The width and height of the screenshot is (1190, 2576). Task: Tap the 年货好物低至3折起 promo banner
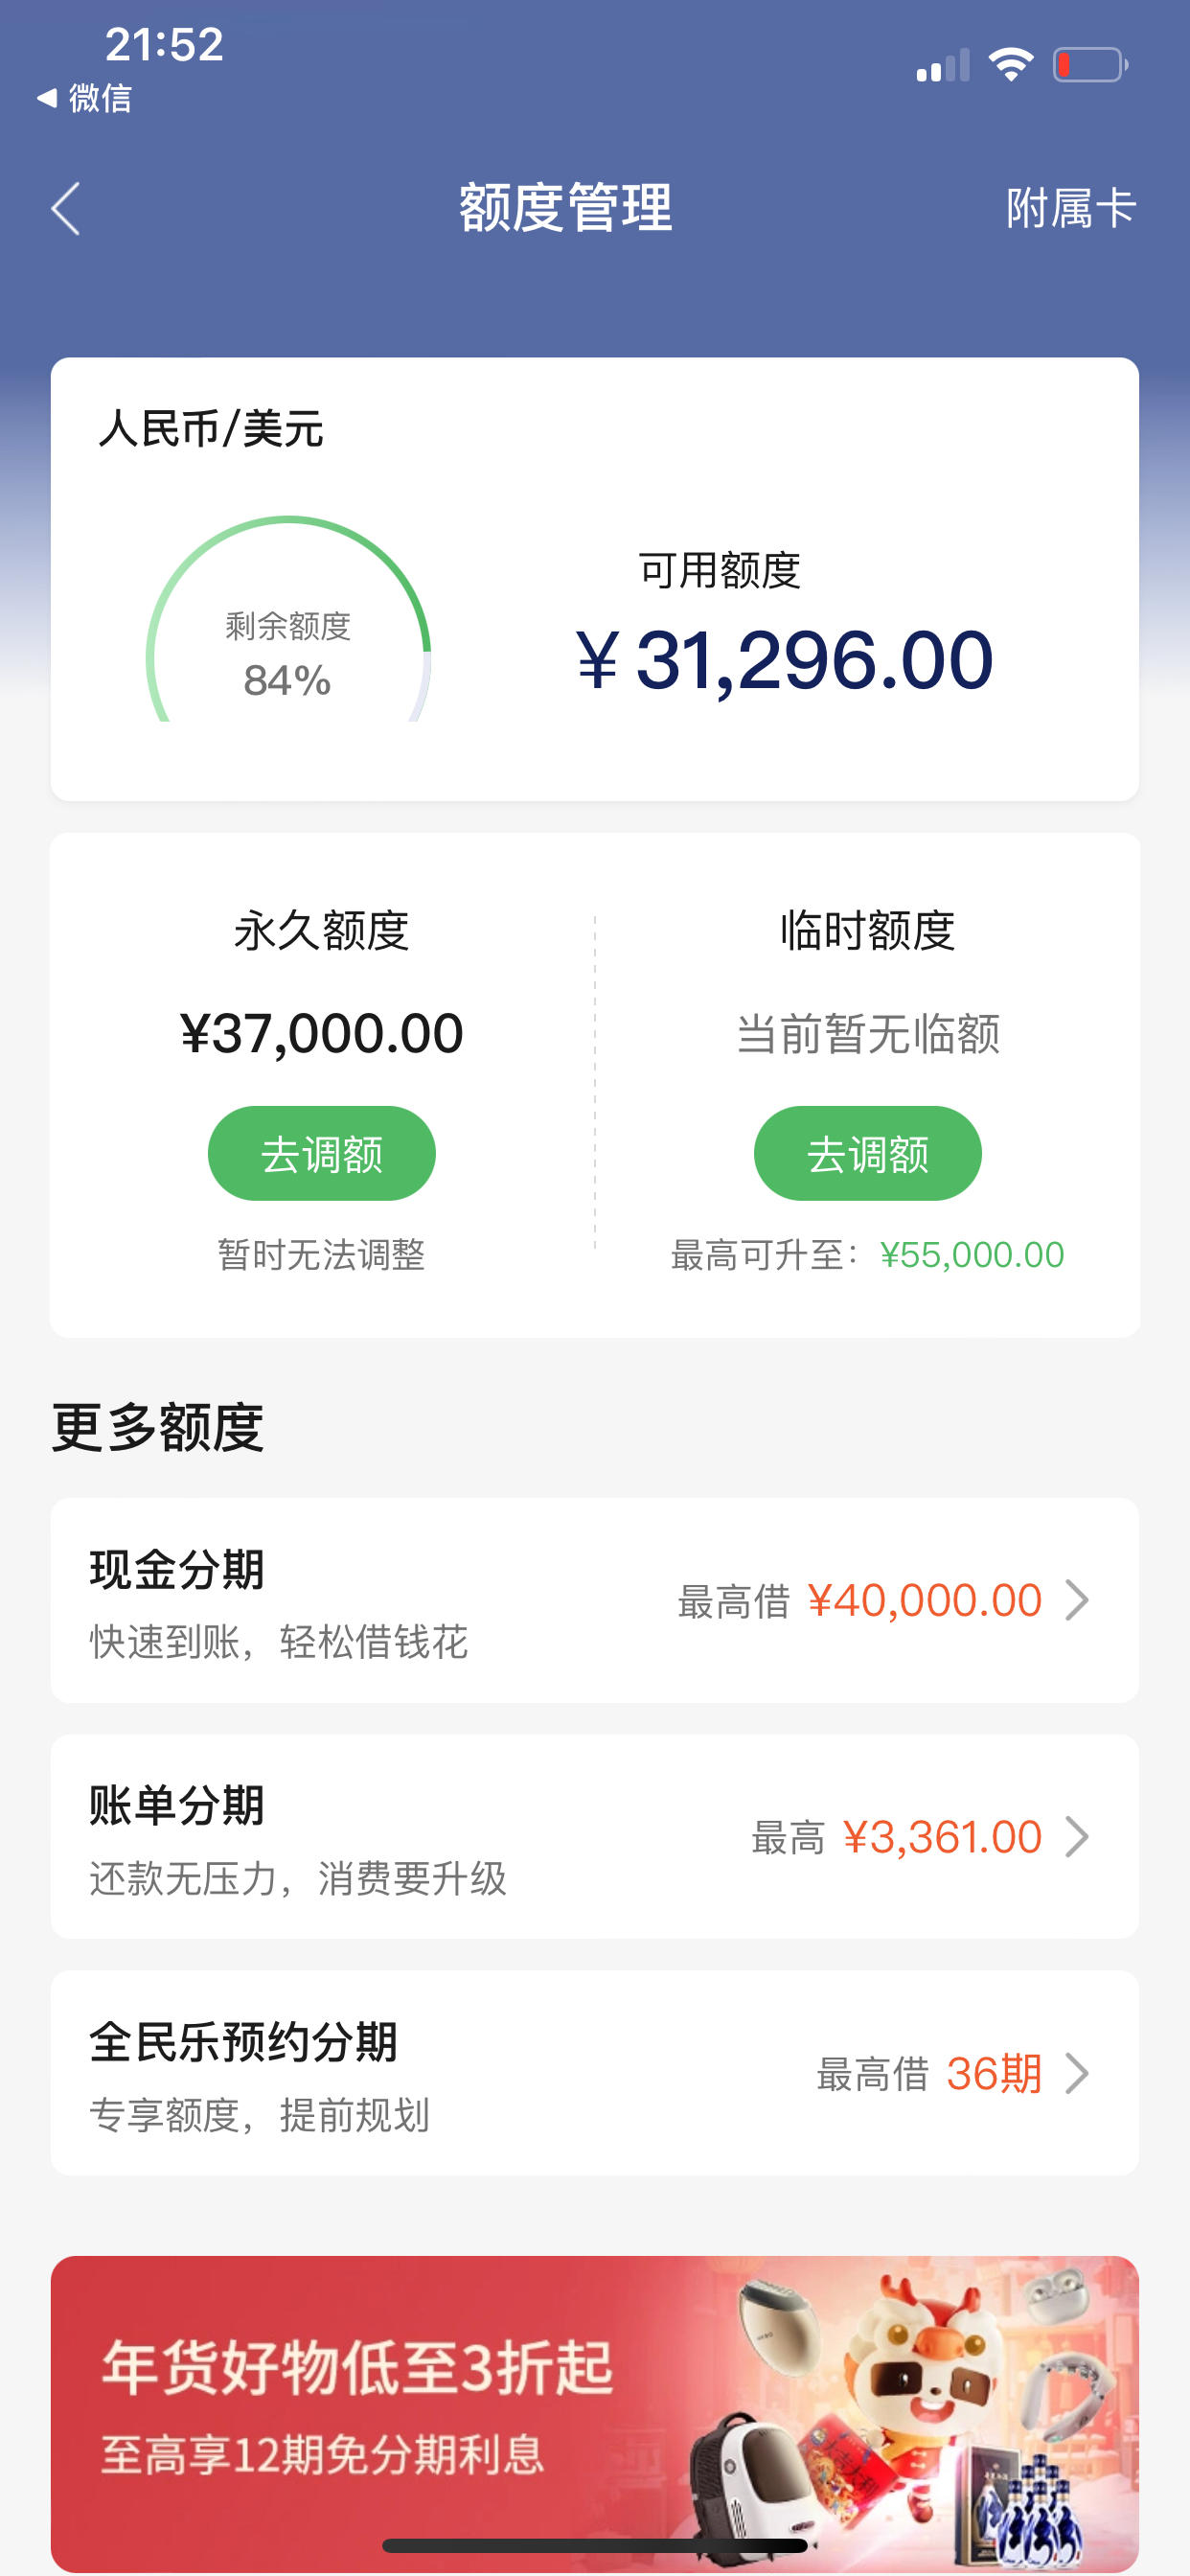coord(595,2414)
